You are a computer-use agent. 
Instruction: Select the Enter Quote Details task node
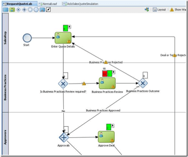pos(63,38)
